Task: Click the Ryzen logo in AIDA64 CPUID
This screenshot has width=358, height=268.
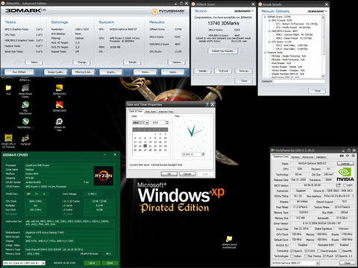Action: (104, 176)
